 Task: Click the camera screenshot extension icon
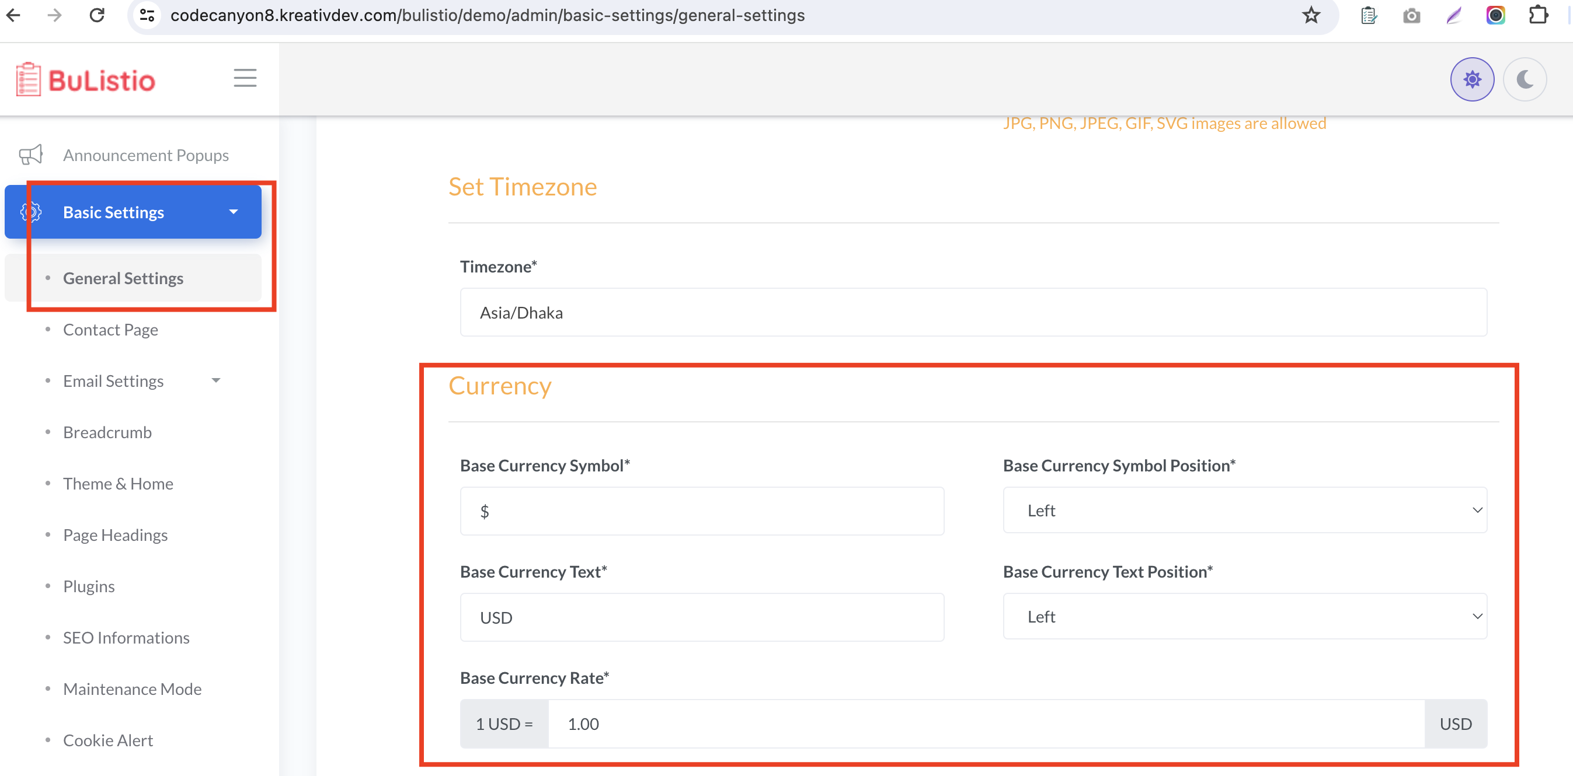click(1411, 15)
